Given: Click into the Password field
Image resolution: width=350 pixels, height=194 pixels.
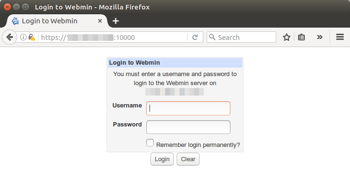Looking at the screenshot, I should [x=188, y=127].
